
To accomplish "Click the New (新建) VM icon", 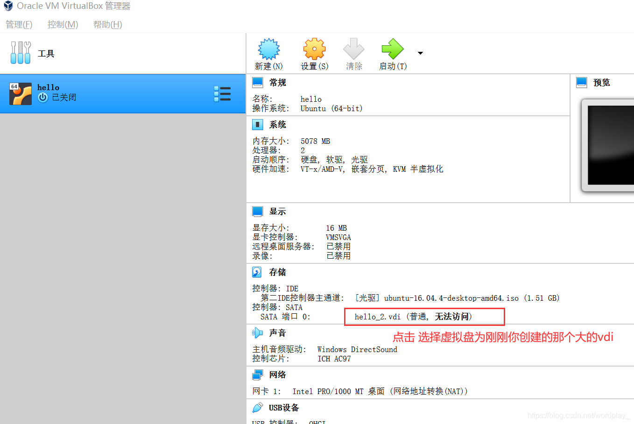I will 269,49.
